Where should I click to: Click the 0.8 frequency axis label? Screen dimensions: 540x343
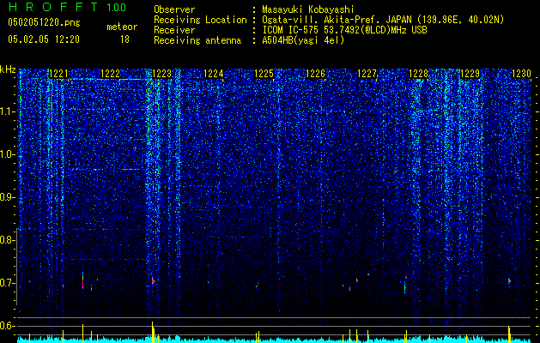coord(8,240)
